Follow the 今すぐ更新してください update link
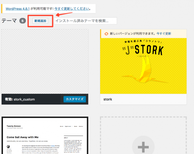 (x=72, y=9)
